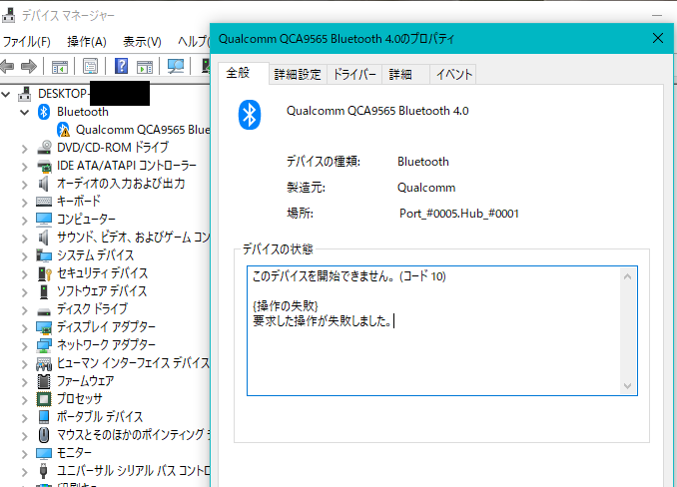Viewport: 677px width, 487px height.
Task: Click the show/hide console tree toolbar icon
Action: point(60,67)
